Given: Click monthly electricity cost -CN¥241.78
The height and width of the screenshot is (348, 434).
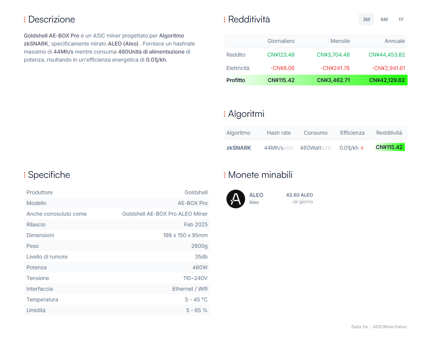Looking at the screenshot, I should click(x=335, y=68).
